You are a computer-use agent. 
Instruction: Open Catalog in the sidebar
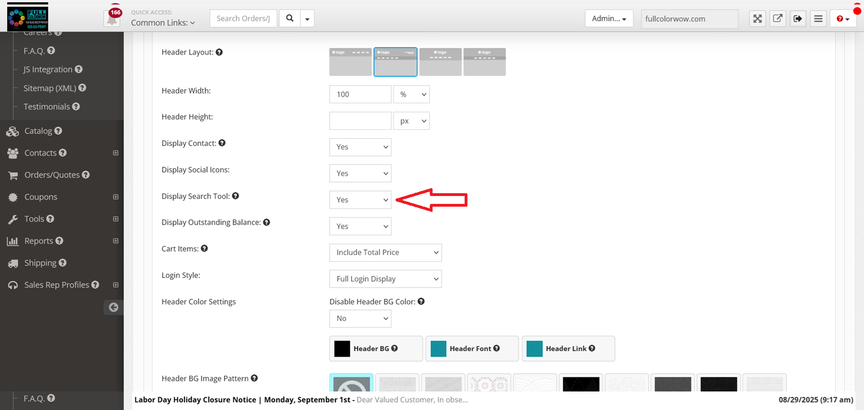click(x=38, y=131)
